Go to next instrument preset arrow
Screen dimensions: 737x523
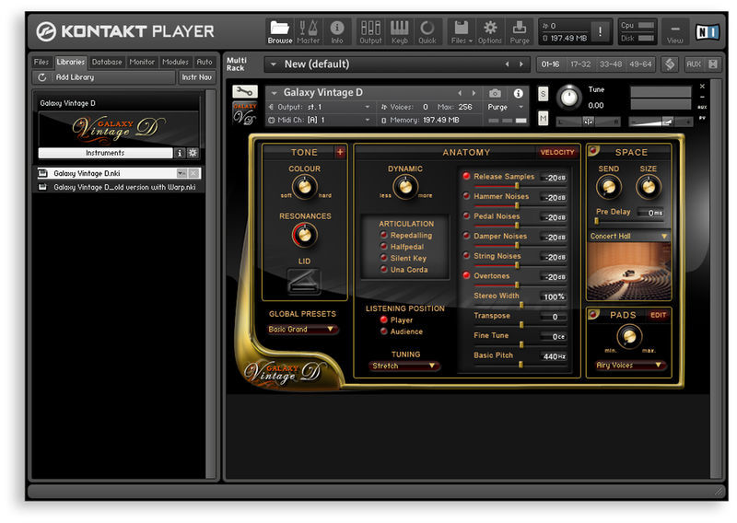[x=474, y=93]
